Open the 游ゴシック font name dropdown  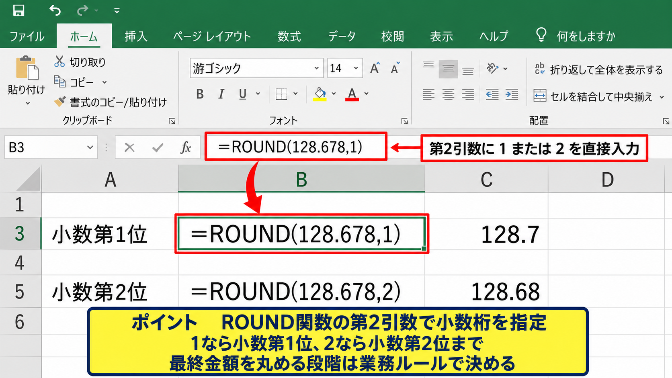click(317, 68)
